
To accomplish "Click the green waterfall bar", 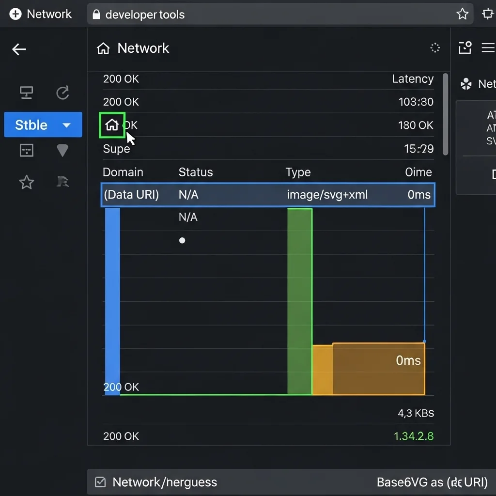I will pos(299,301).
